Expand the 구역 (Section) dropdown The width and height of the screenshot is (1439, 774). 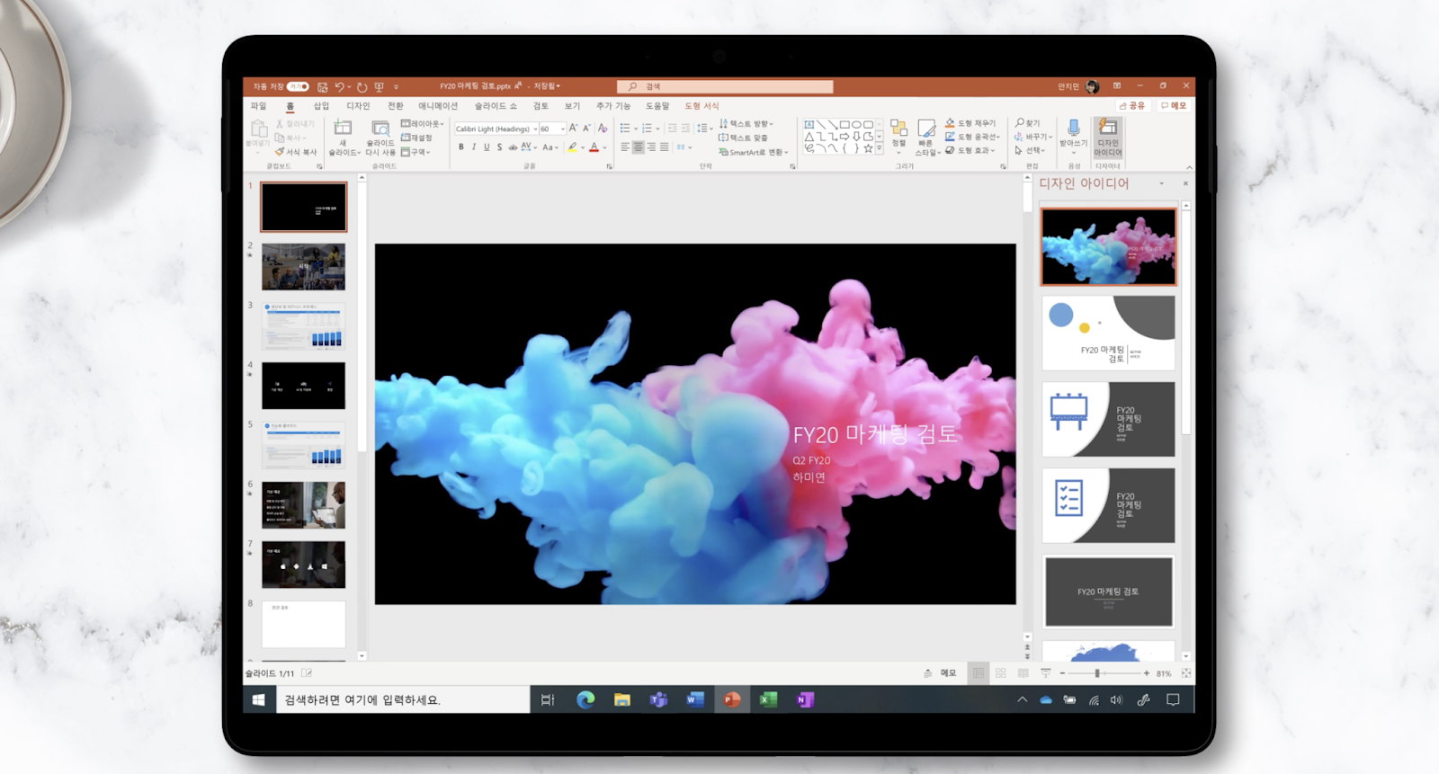(416, 152)
